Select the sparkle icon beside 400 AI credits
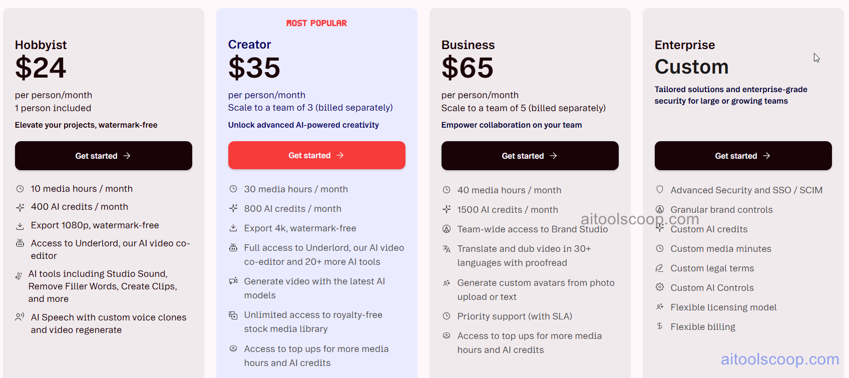This screenshot has width=849, height=378. pos(20,206)
